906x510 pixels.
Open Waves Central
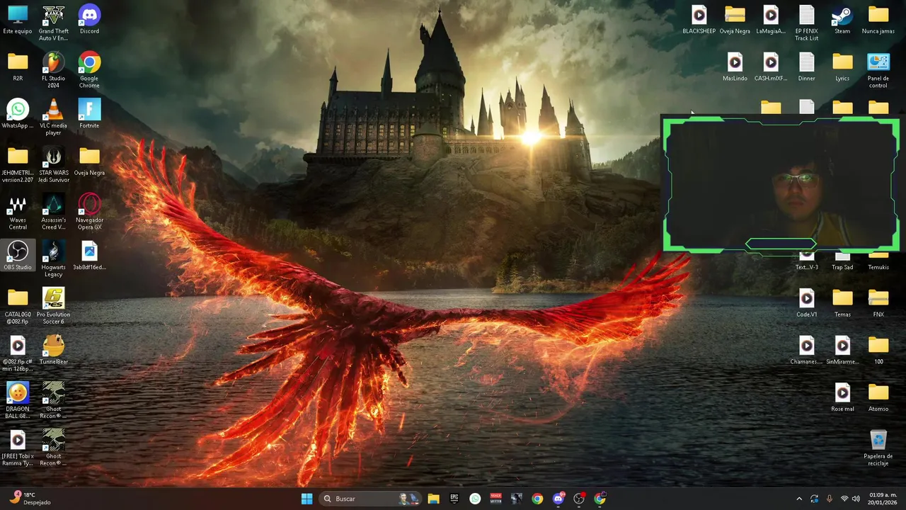[18, 212]
